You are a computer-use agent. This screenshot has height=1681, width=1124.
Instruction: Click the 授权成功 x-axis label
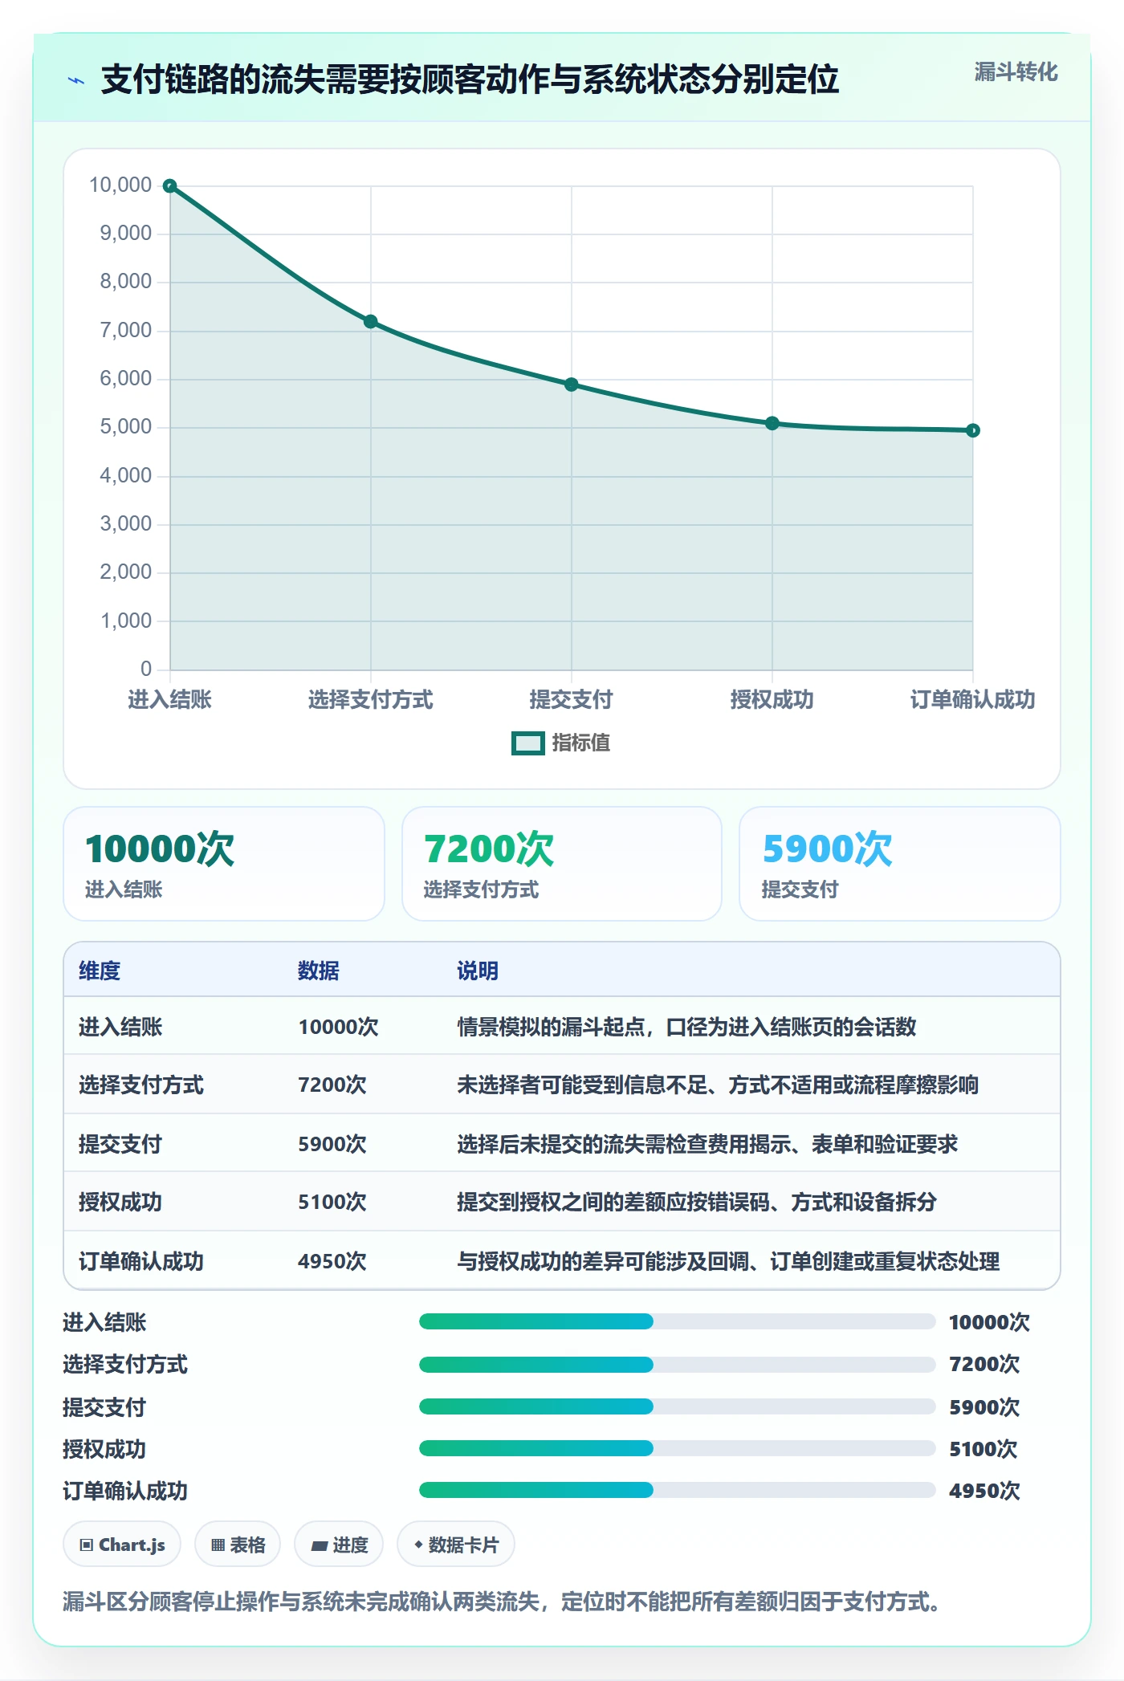(772, 699)
